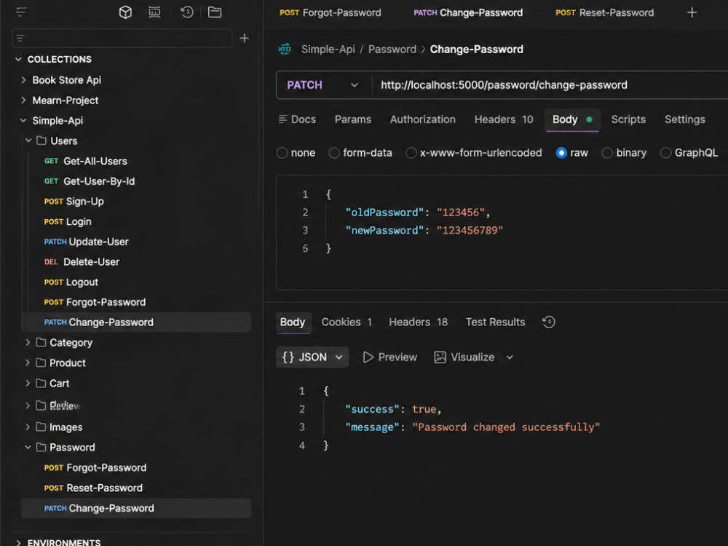728x546 pixels.
Task: Click the Visualize button
Action: 464,357
